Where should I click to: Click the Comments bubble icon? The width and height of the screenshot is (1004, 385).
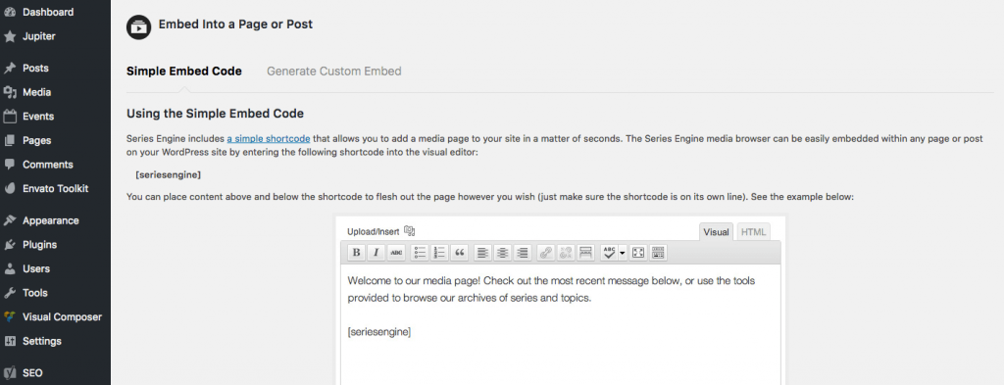tap(10, 165)
